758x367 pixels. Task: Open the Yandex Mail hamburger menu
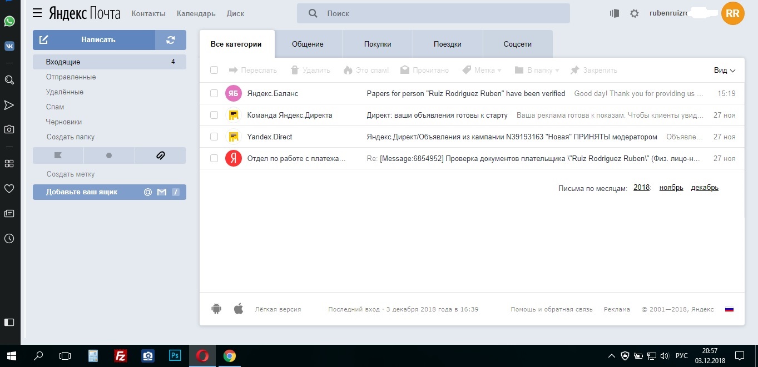click(x=37, y=13)
